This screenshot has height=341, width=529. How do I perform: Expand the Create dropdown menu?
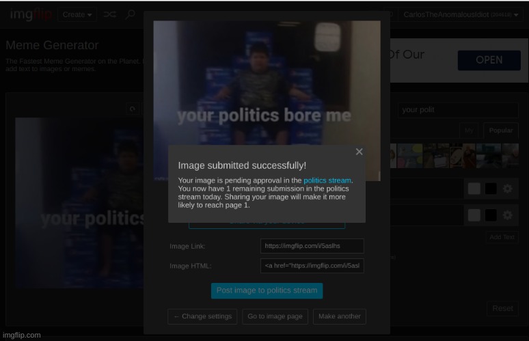point(77,14)
